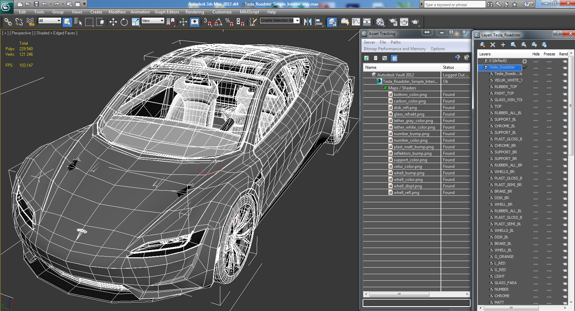Toggle the Spinner Snap button
Image resolution: width=575 pixels, height=311 pixels.
pyautogui.click(x=240, y=22)
